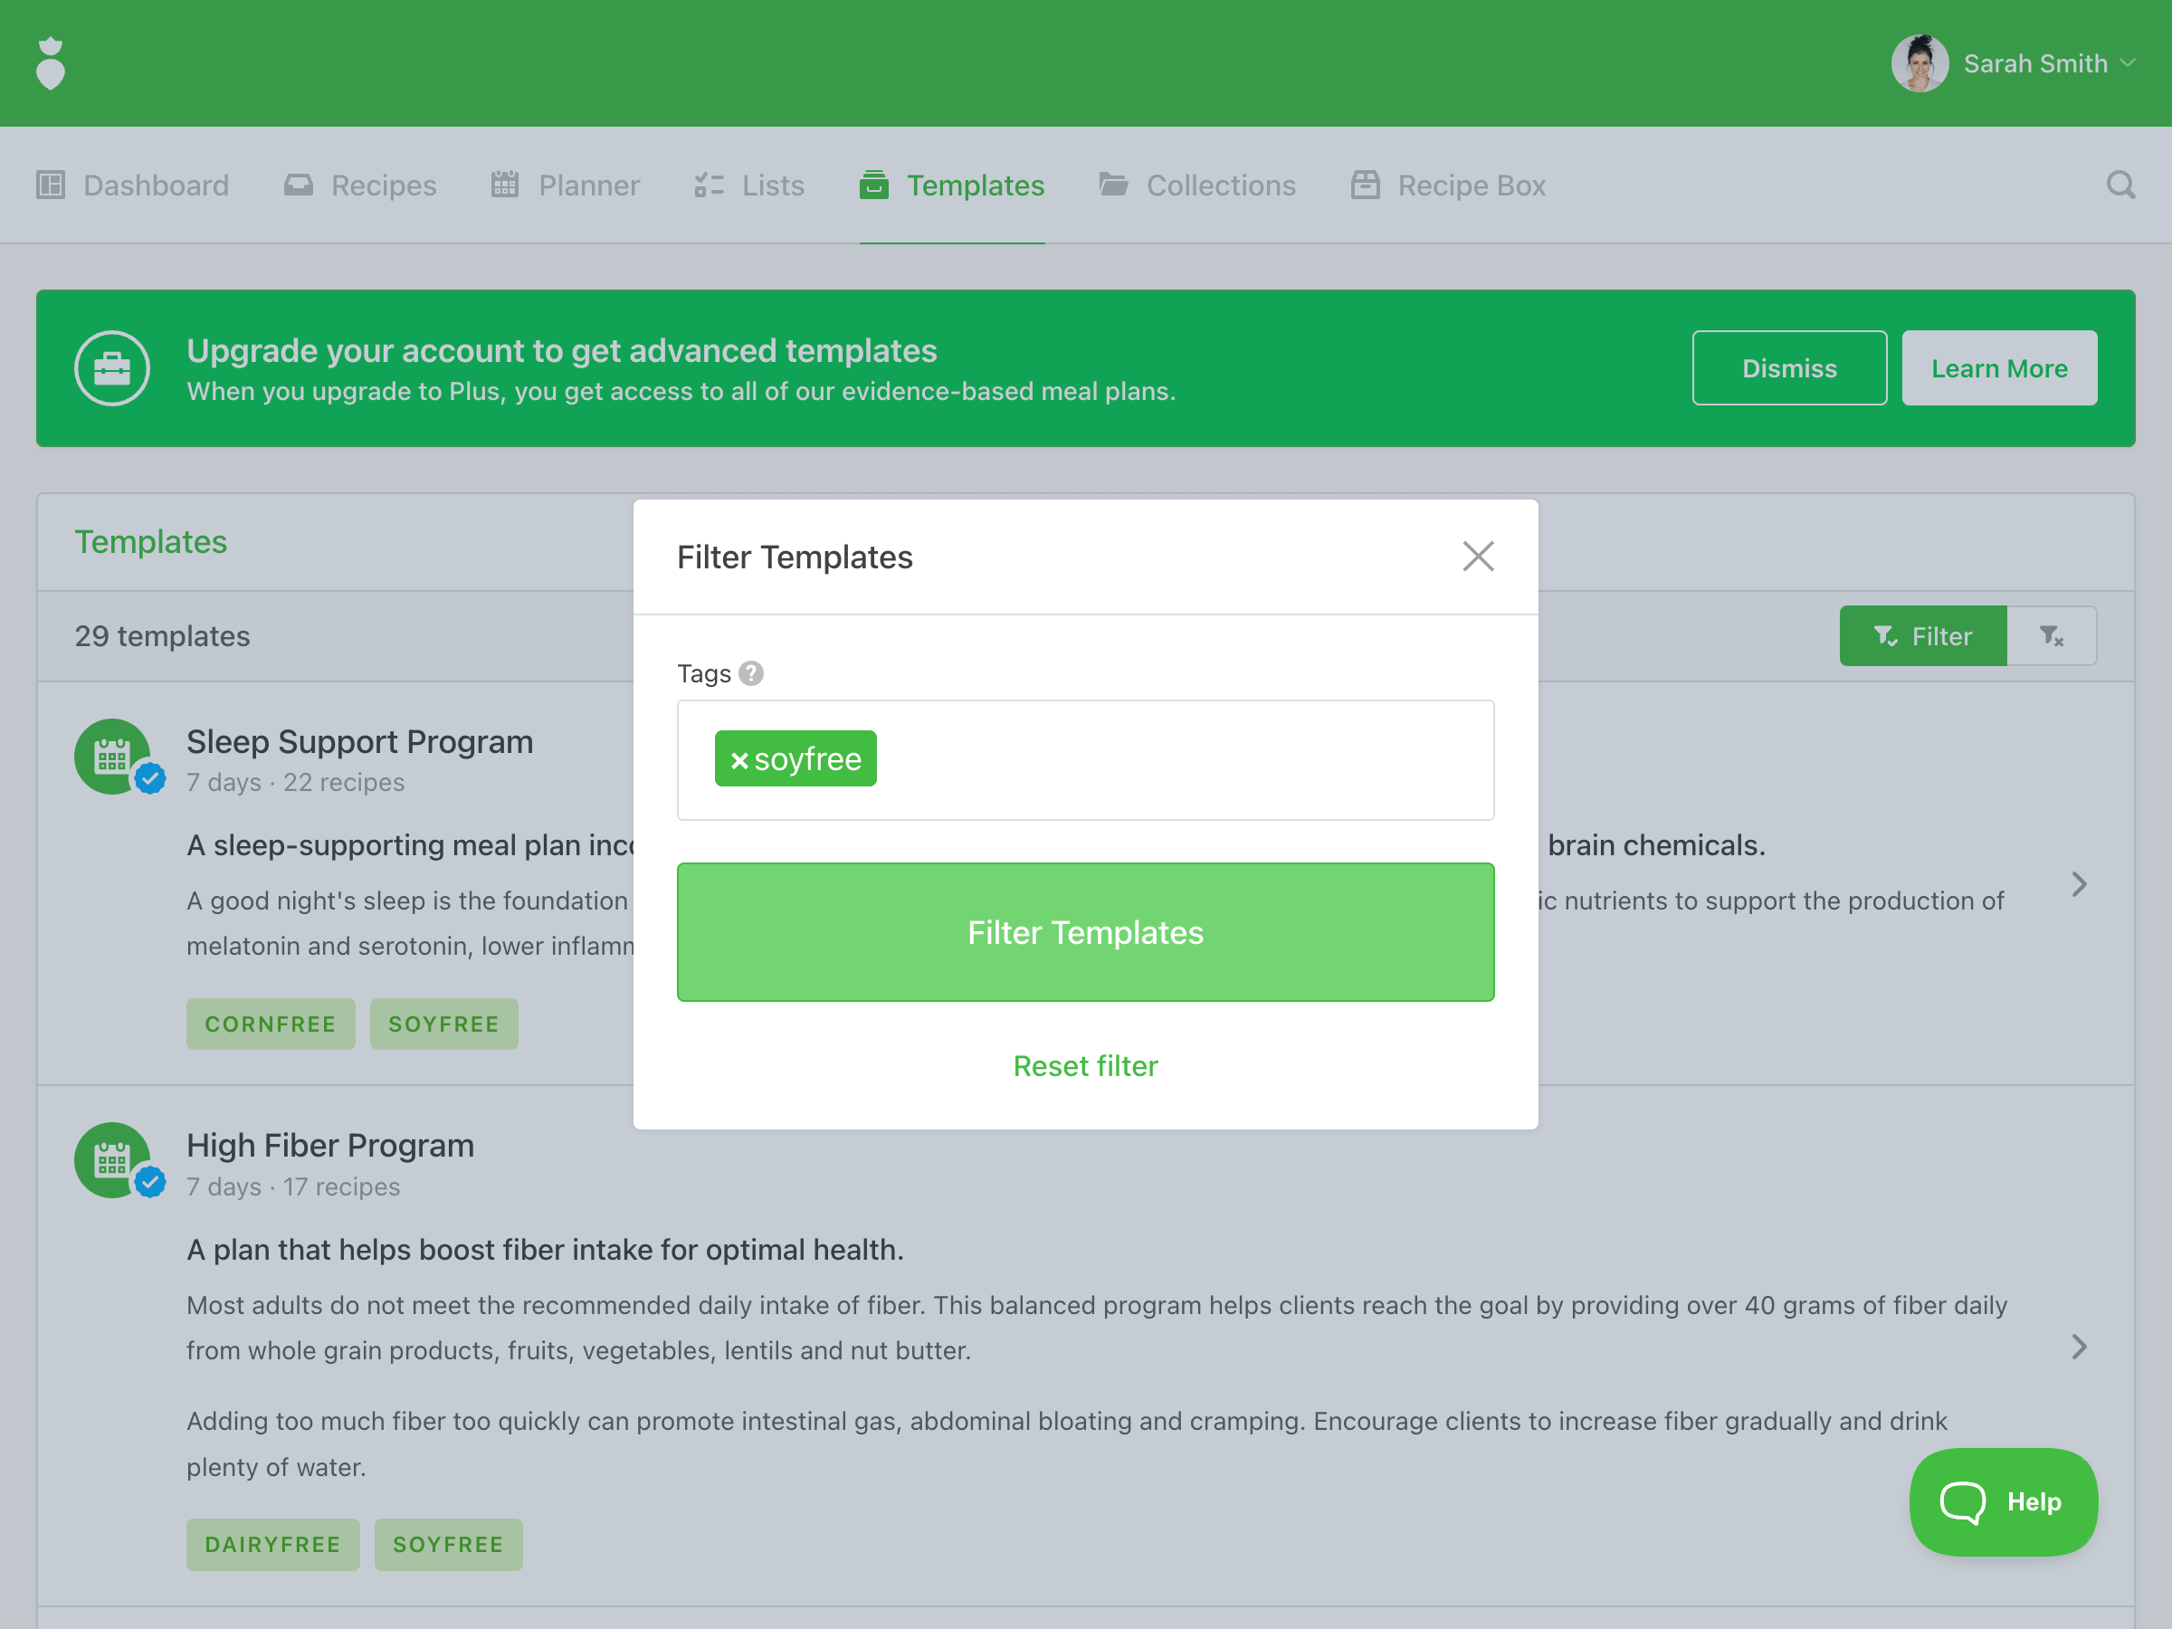
Task: Expand the High Fiber Program chevron arrow
Action: click(x=2079, y=1347)
